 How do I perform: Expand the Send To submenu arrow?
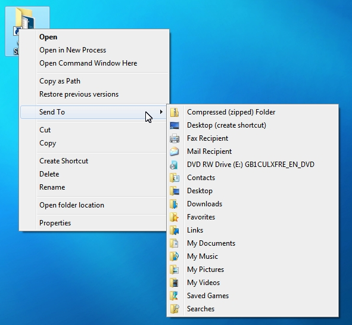[161, 112]
